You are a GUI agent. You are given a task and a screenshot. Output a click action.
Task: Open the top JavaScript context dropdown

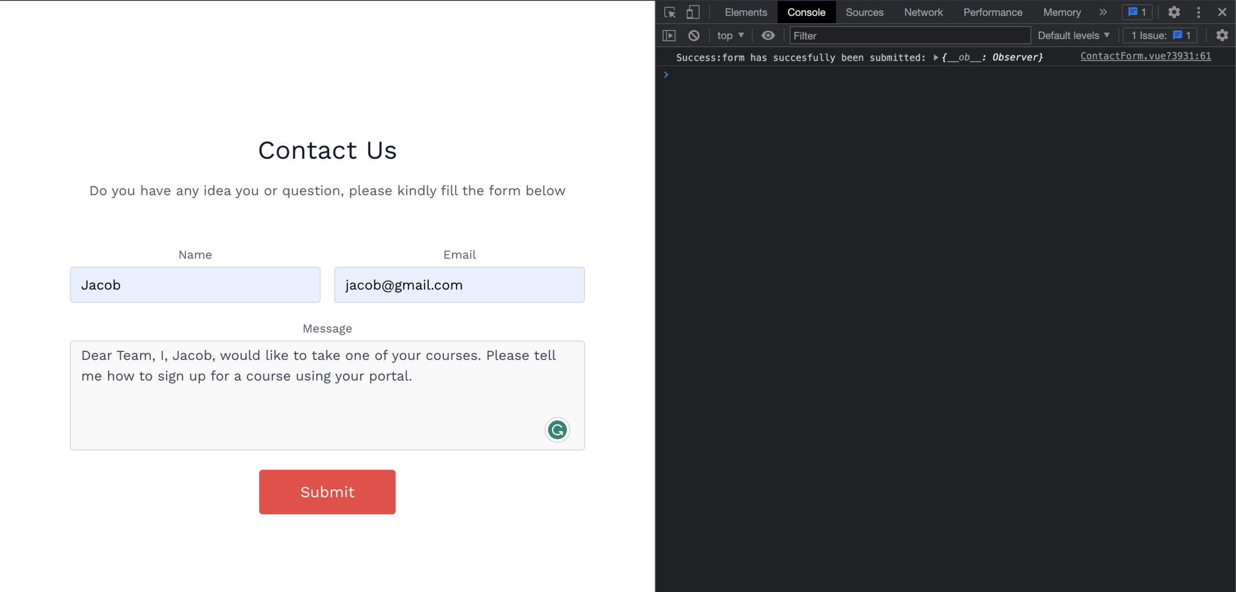point(730,35)
